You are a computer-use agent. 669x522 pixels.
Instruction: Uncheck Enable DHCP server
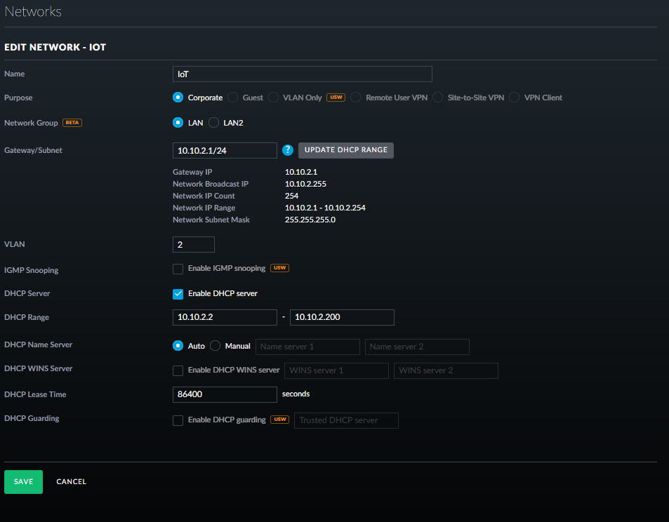coord(178,293)
